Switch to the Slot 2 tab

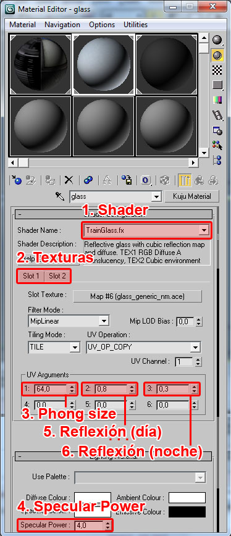click(57, 276)
